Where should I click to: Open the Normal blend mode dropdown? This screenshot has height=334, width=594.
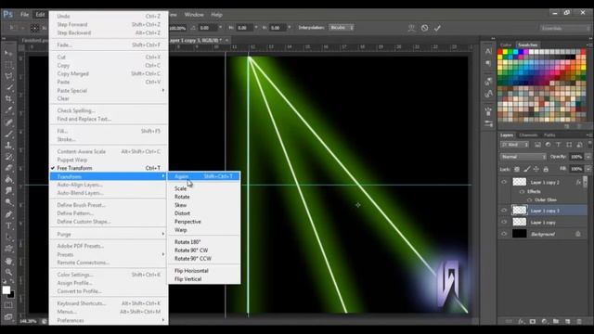[523, 157]
